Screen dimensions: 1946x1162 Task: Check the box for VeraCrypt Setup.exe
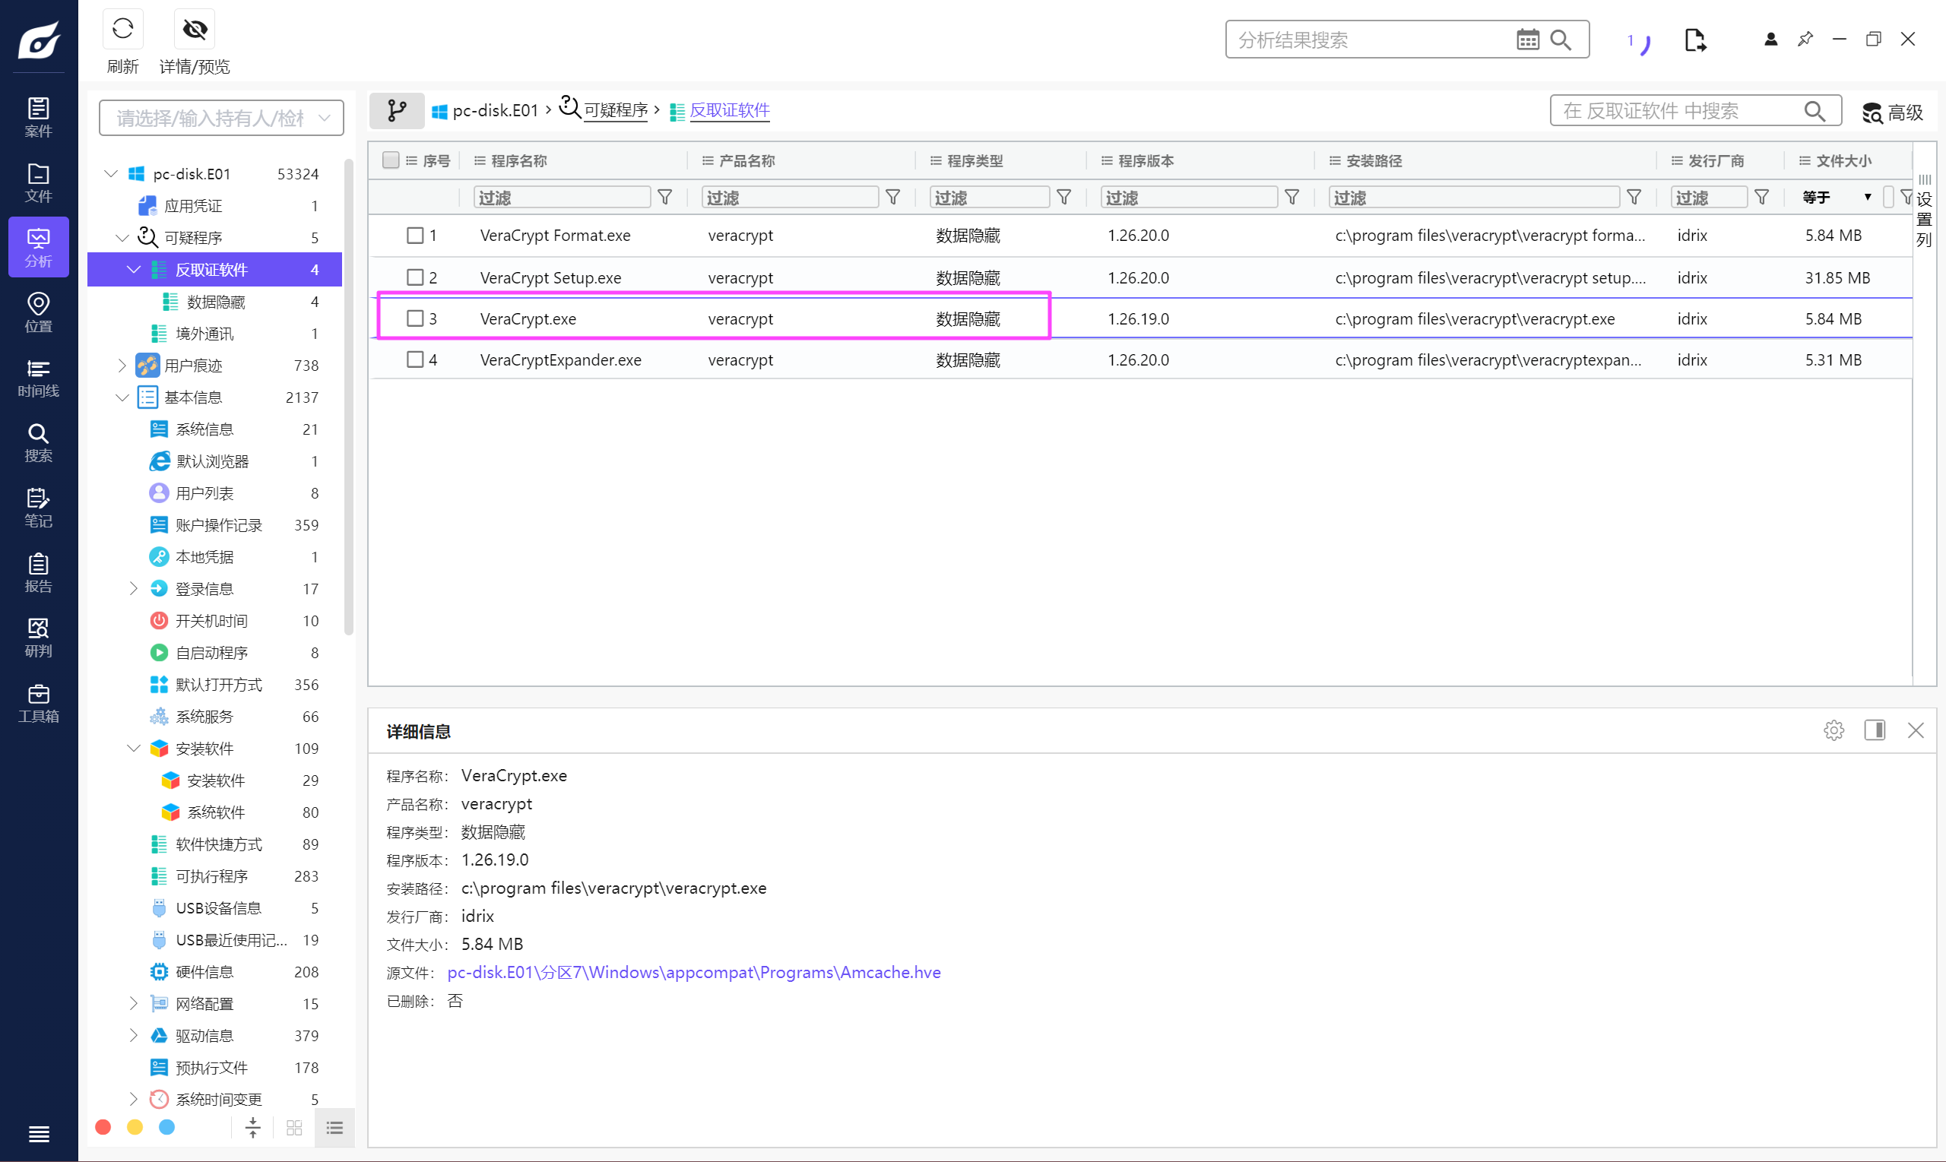click(415, 277)
